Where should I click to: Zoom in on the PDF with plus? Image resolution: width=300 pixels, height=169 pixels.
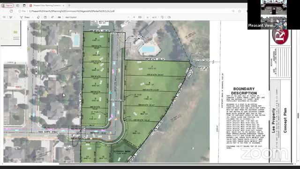tap(134, 17)
